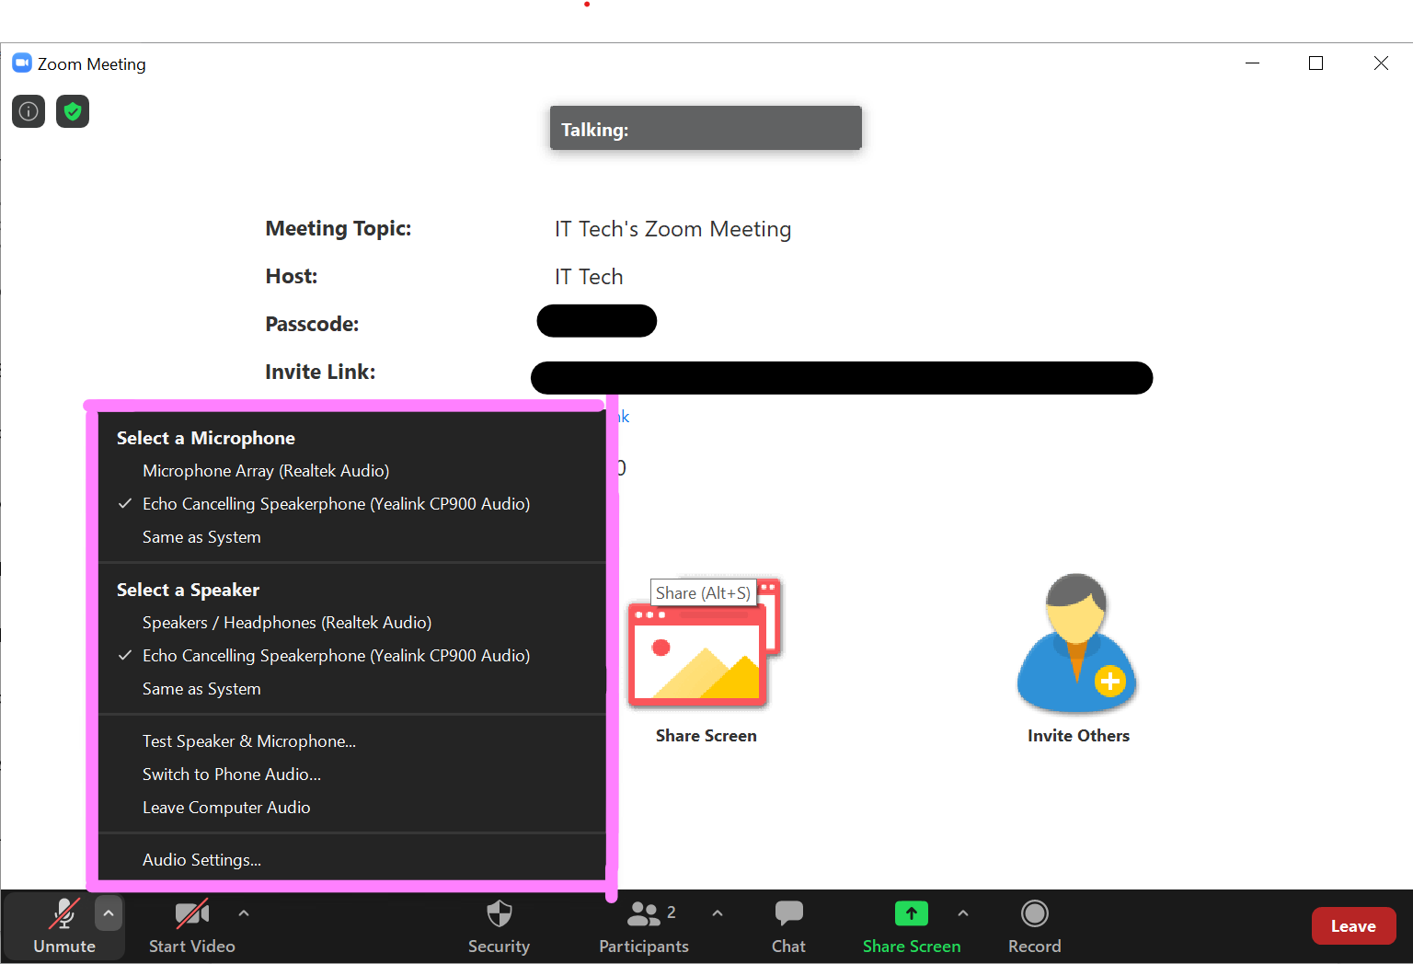Choose Echo Cancelling Speakerphone as microphone
Image resolution: width=1413 pixels, height=964 pixels.
(352, 504)
